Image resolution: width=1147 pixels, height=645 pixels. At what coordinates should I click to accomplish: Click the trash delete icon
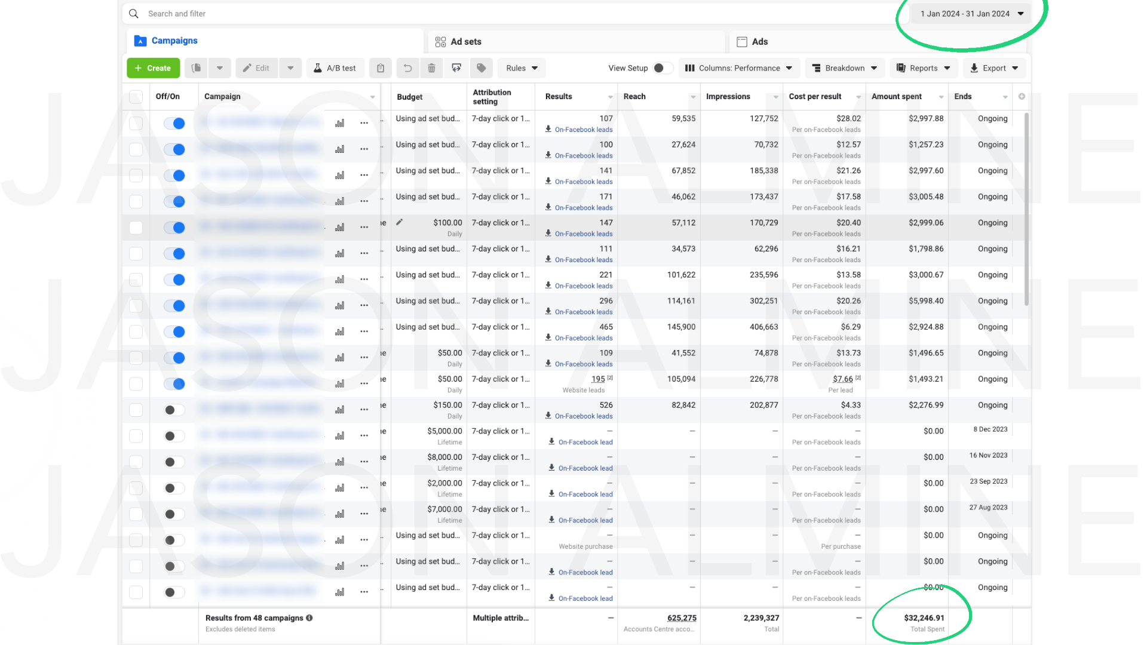coord(431,68)
